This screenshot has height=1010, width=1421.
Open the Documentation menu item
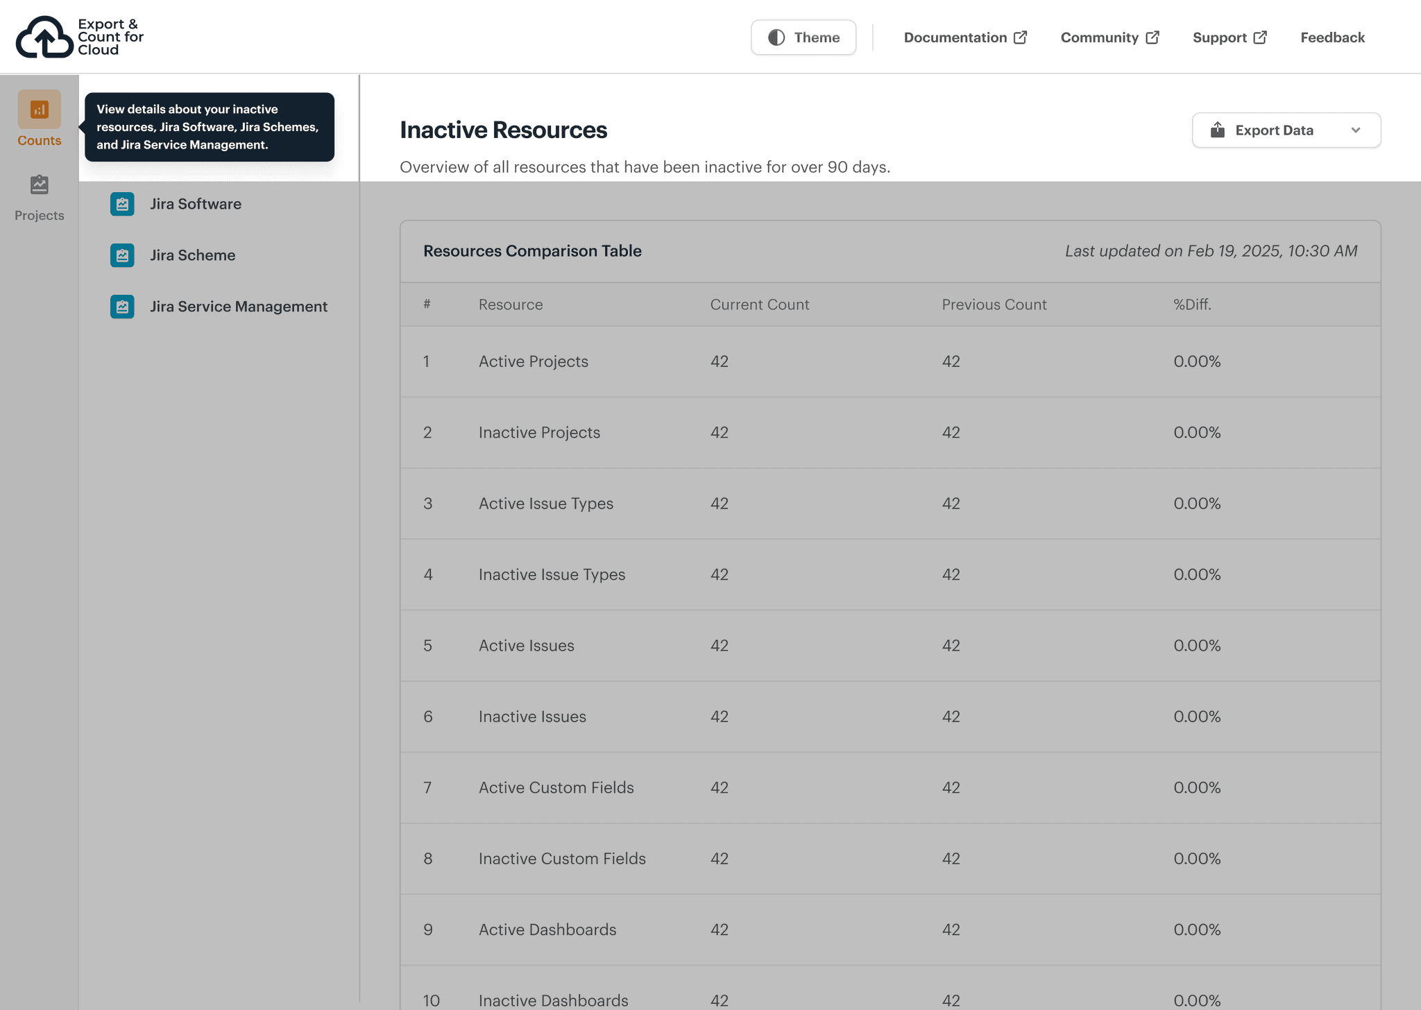(956, 37)
